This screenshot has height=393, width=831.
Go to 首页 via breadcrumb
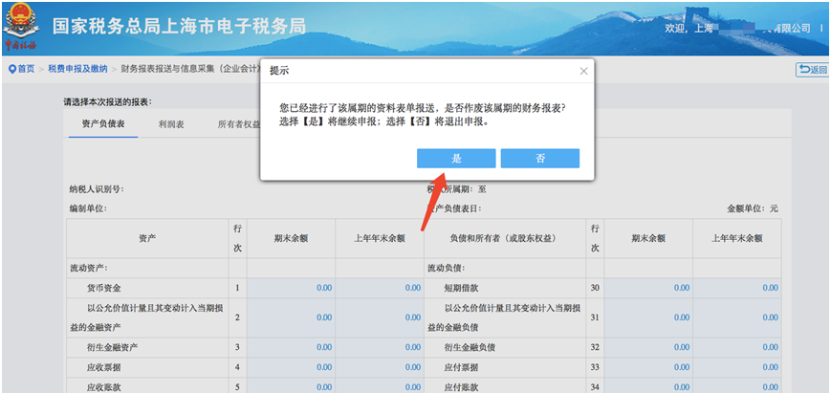coord(26,69)
